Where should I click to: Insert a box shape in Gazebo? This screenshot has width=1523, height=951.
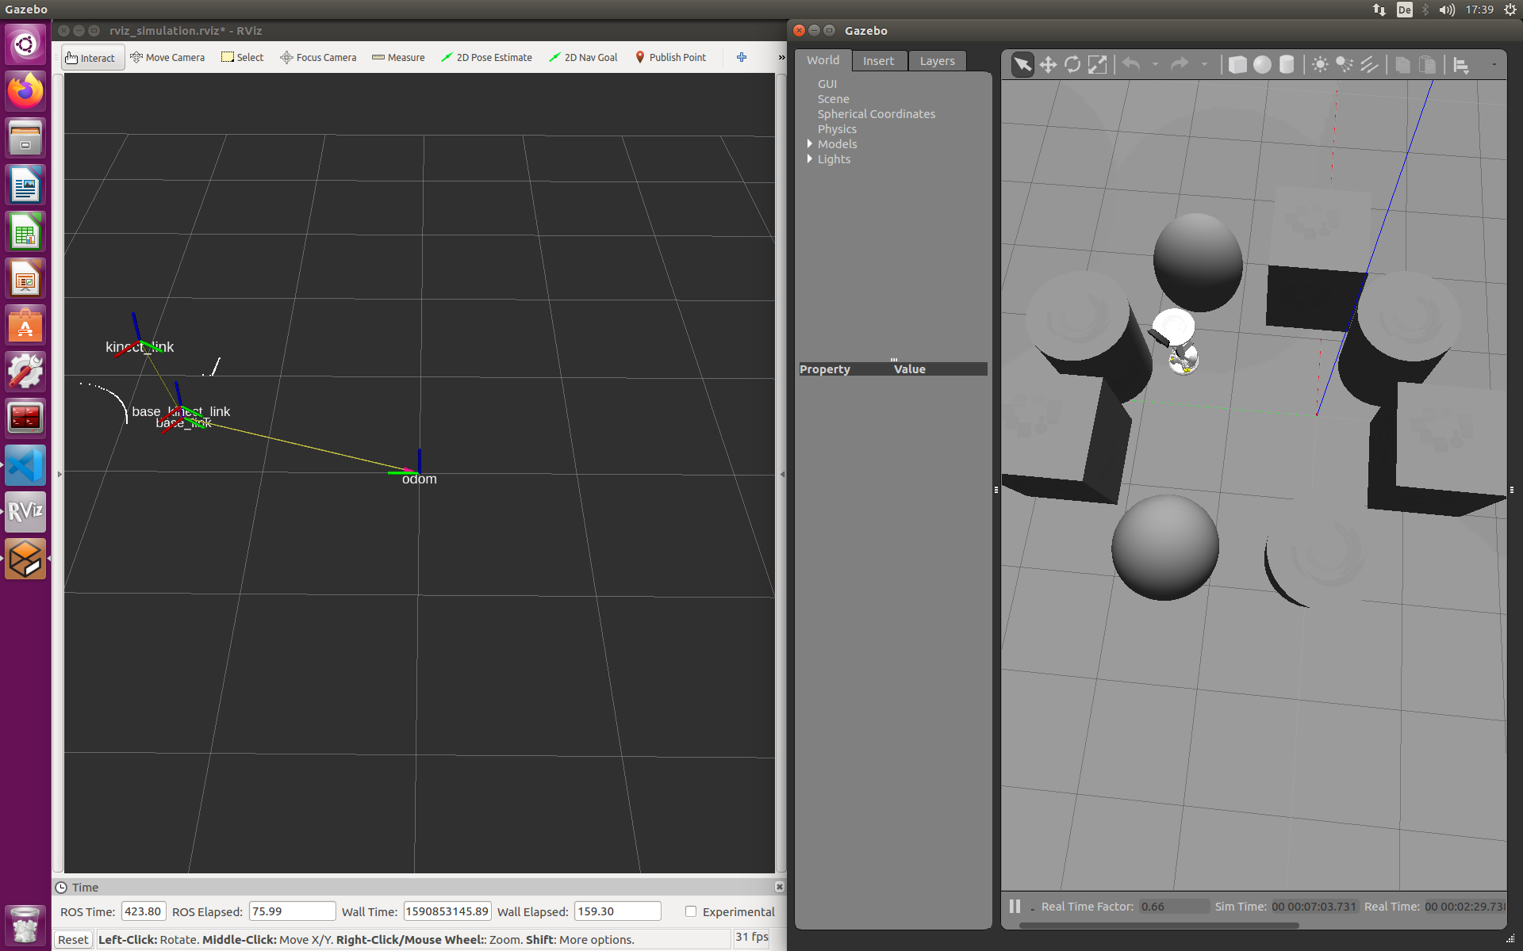[1237, 64]
